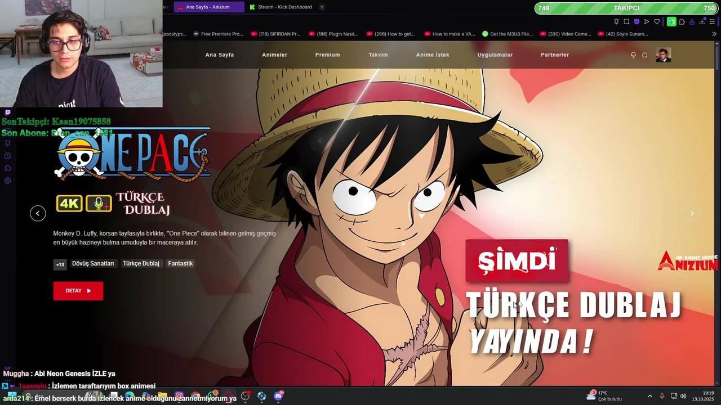Open the (118) SIFIRDAN Pr... bookmark
This screenshot has width=721, height=405.
tap(275, 34)
